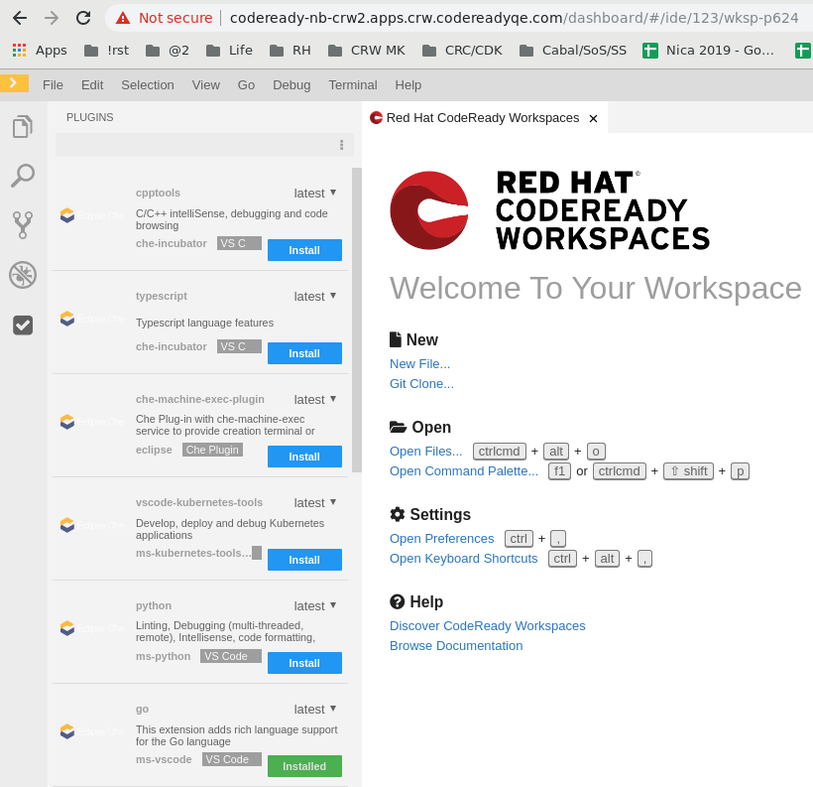813x787 pixels.
Task: Click the Eclipse Che icon for typescript
Action: coord(67,319)
